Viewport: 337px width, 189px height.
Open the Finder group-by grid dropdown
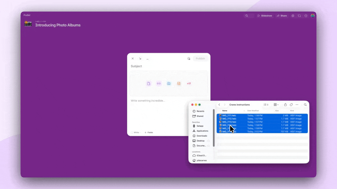coord(276,105)
